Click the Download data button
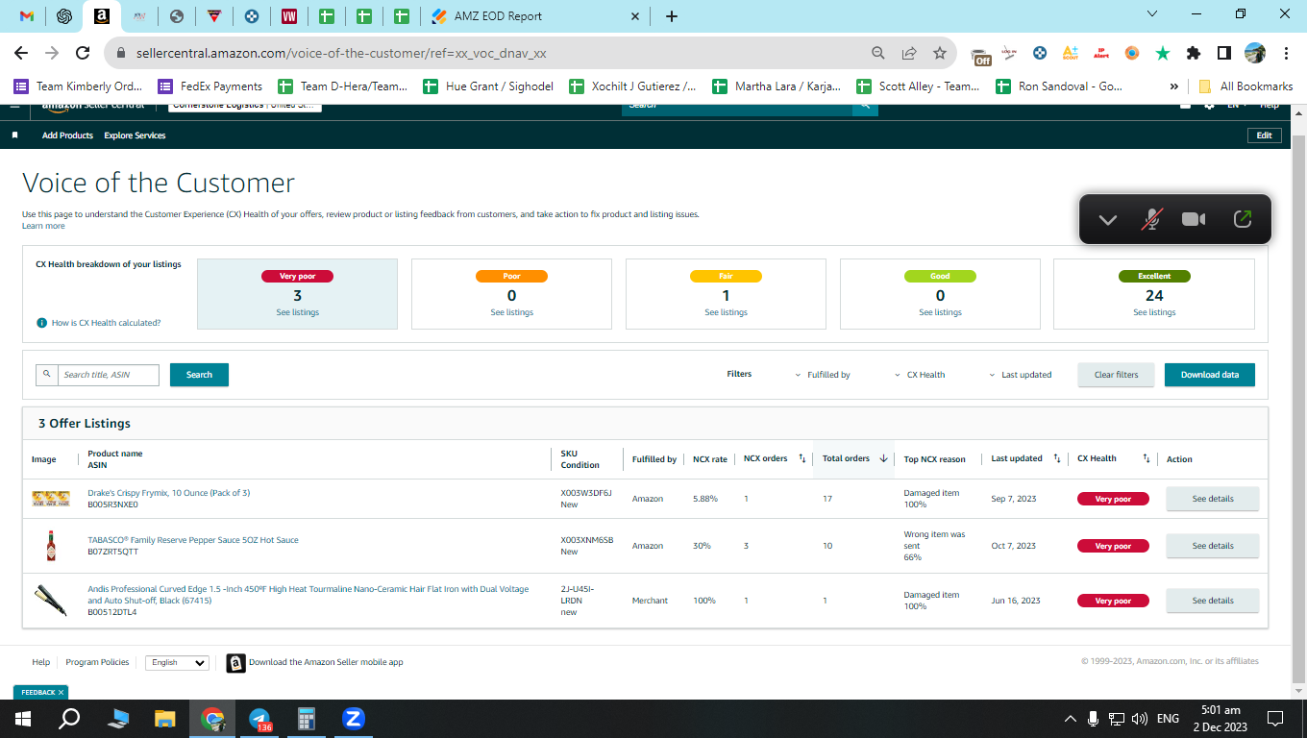The image size is (1307, 738). 1210,375
